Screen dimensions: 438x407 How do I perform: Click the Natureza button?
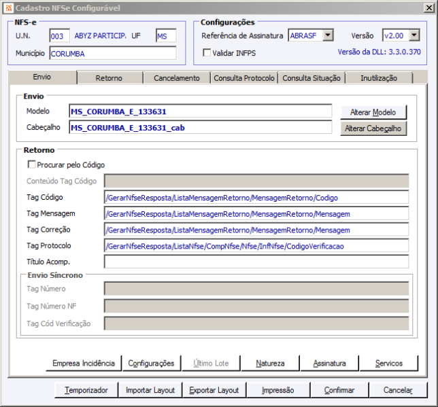click(270, 363)
